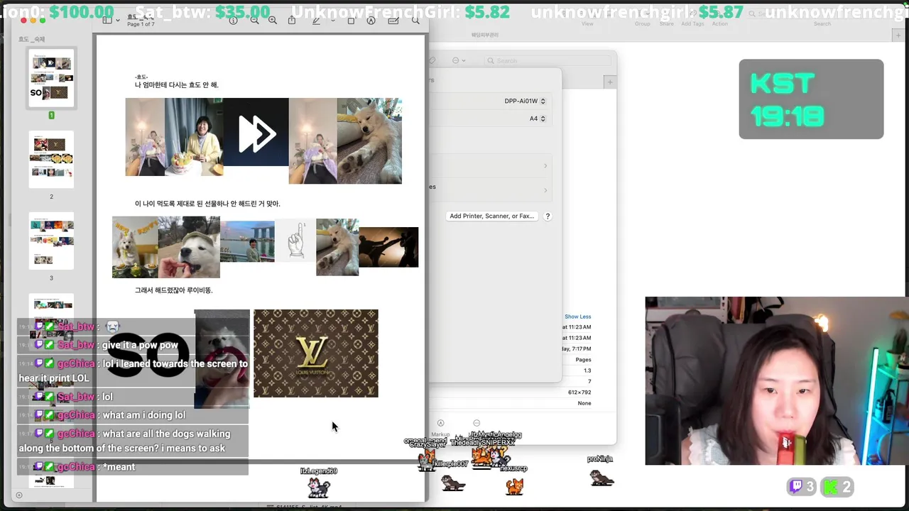Choose printer from DPP-Ai01W dropdown
The width and height of the screenshot is (909, 511).
525,101
